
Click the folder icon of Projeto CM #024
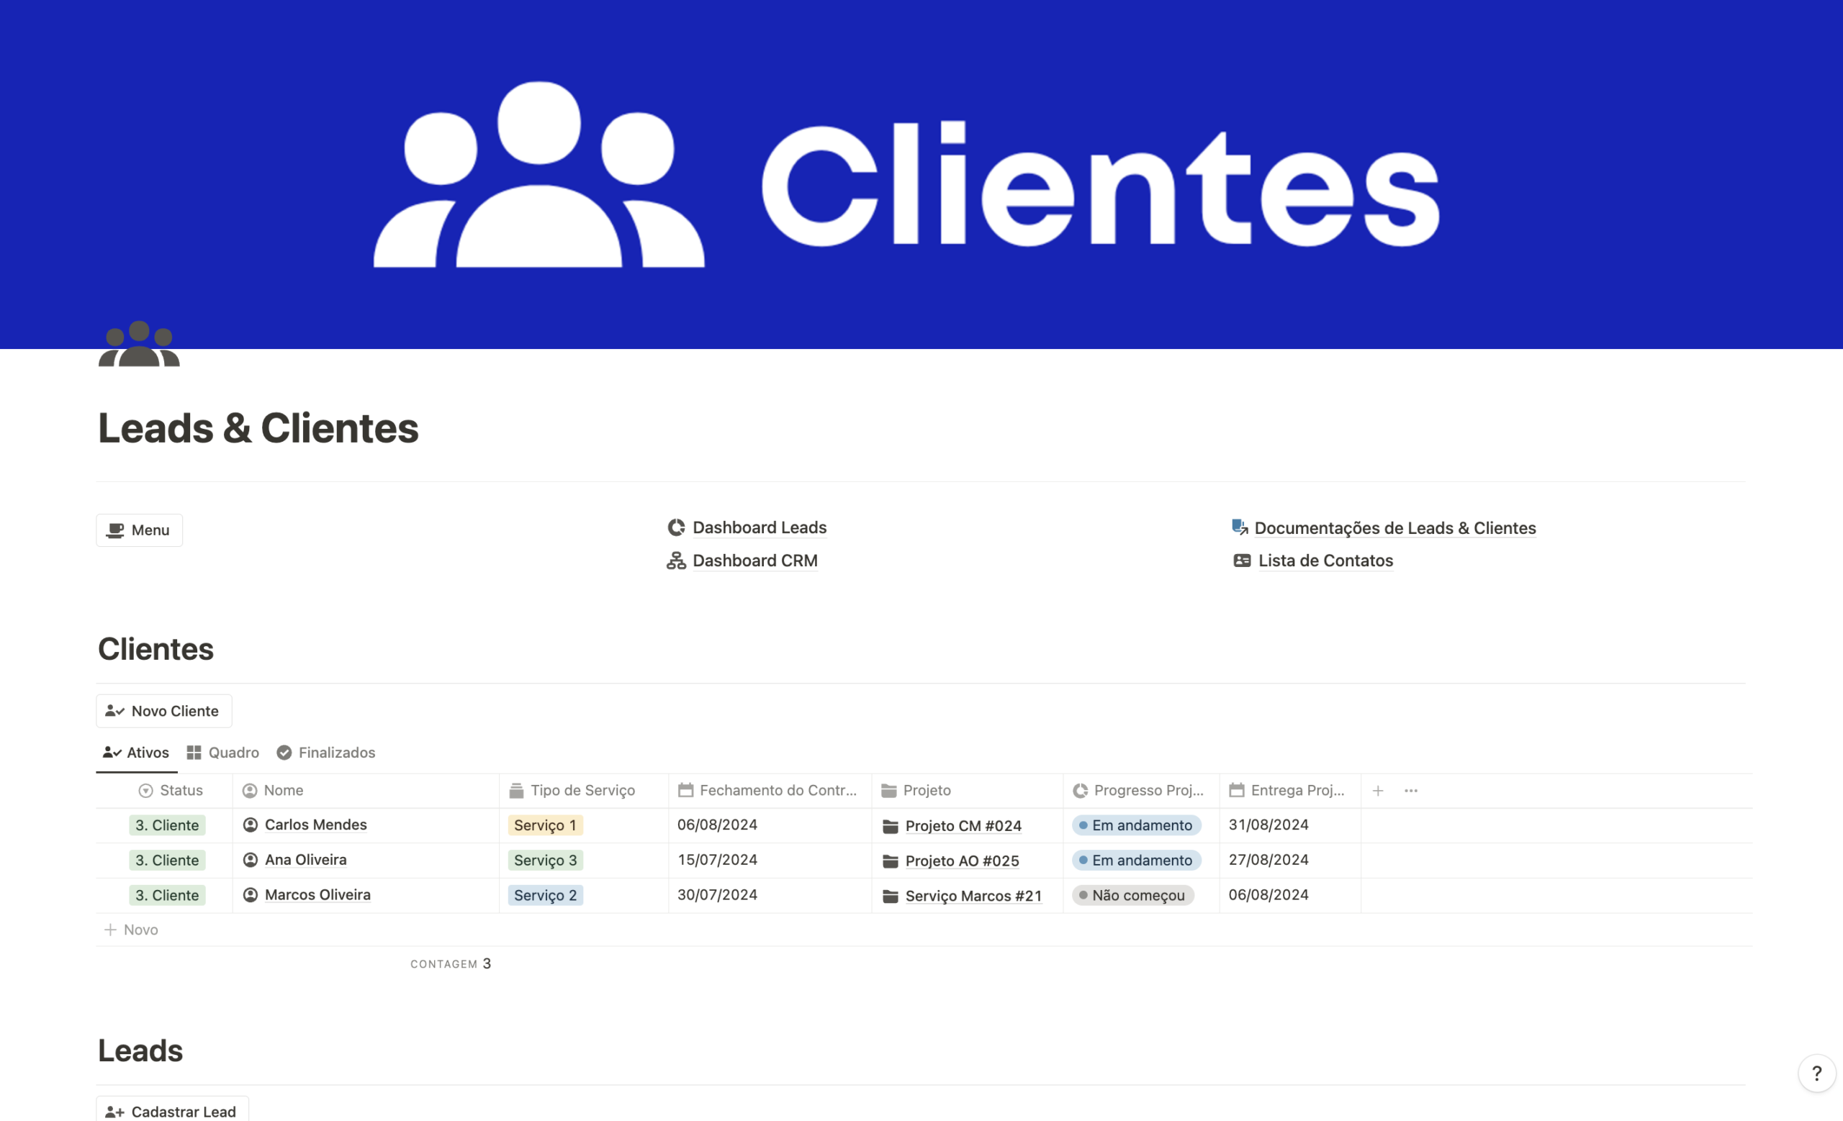[x=890, y=826]
